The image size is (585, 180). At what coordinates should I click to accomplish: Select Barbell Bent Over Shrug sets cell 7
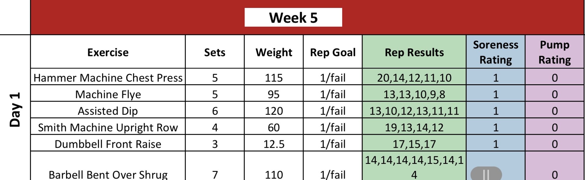point(214,174)
